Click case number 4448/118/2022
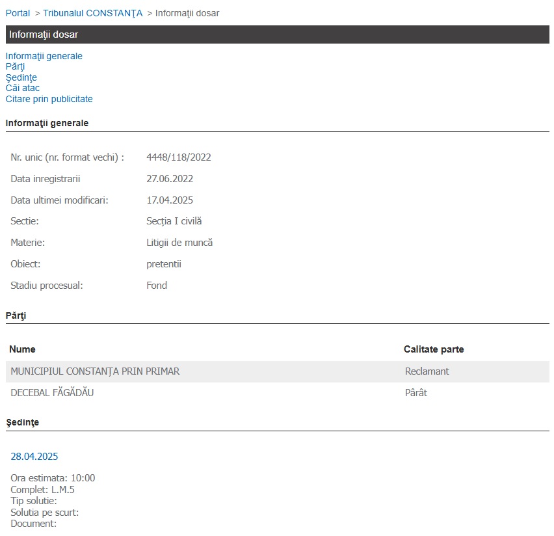554x536 pixels. (x=178, y=157)
